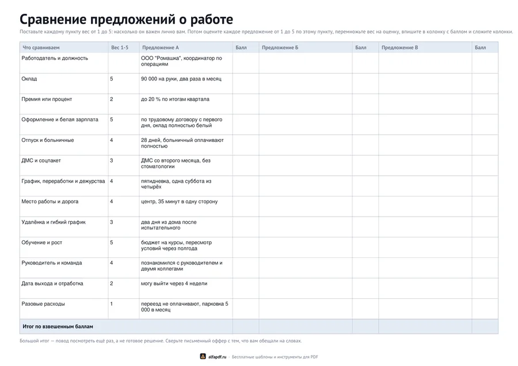
Task: Click the '28 дней, больничный оплачивают' cell
Action: (186, 145)
